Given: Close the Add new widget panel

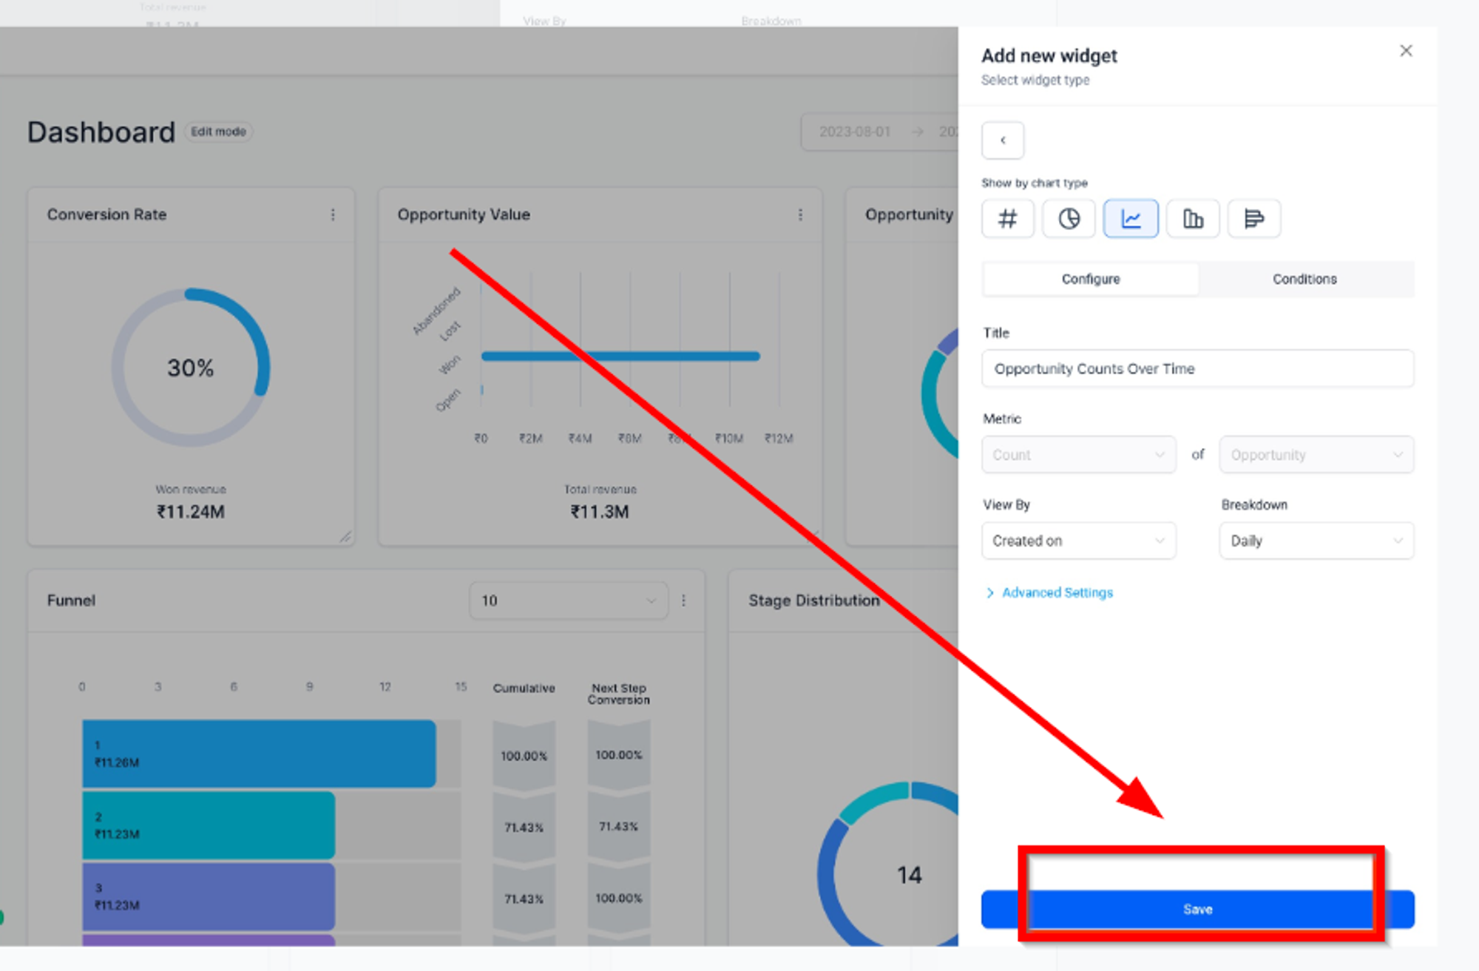Looking at the screenshot, I should click(1406, 51).
